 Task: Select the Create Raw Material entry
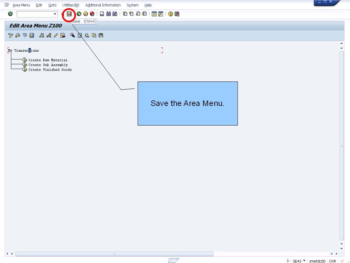coord(48,60)
